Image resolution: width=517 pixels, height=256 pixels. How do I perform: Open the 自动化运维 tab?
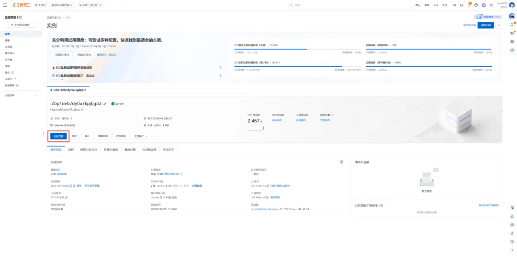(149, 149)
